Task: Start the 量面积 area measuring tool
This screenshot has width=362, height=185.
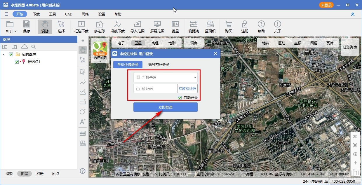Action: (210, 27)
